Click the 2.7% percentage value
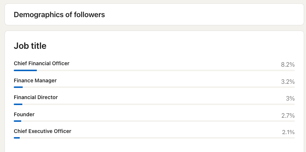 [x=288, y=115]
